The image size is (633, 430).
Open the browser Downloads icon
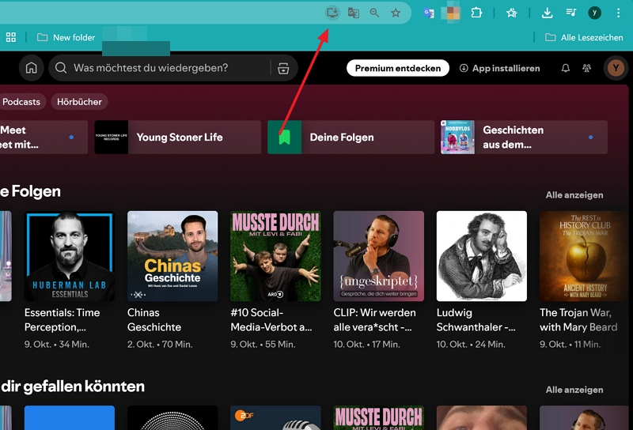point(547,13)
